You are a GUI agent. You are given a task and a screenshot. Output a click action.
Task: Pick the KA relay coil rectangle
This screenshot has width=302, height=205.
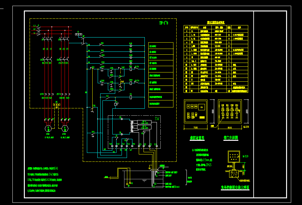[x=131, y=97]
